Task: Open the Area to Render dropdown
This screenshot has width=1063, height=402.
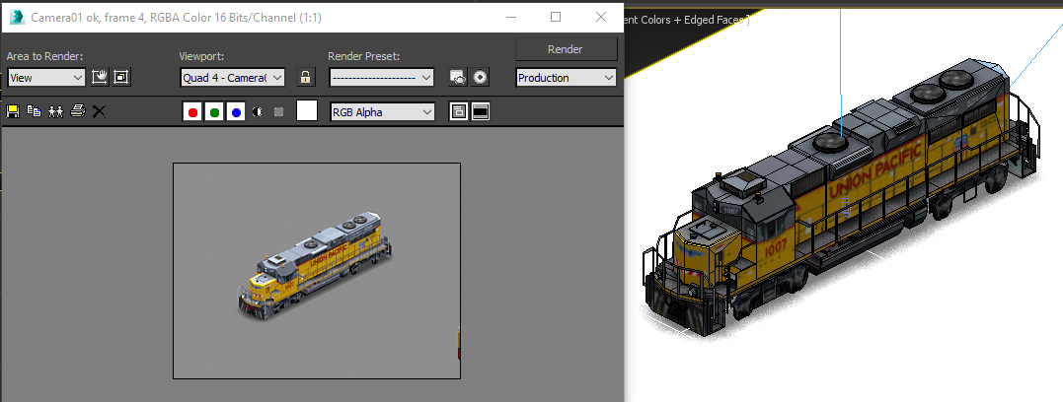Action: coord(46,78)
